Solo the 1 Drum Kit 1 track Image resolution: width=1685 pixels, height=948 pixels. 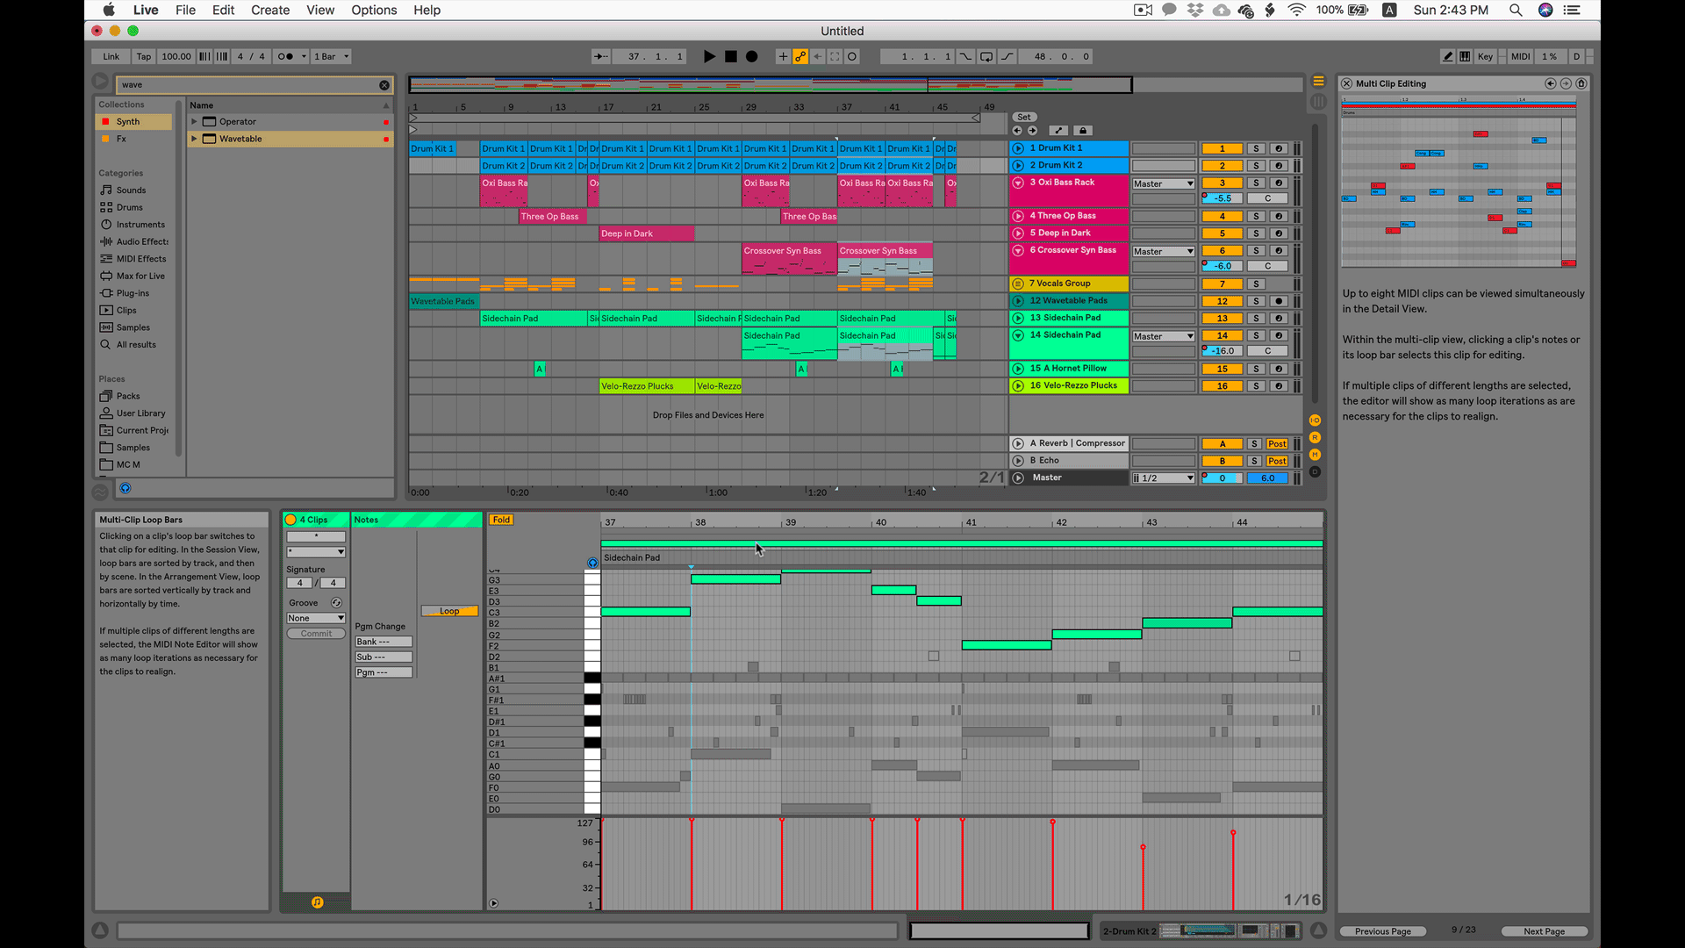[x=1257, y=148]
